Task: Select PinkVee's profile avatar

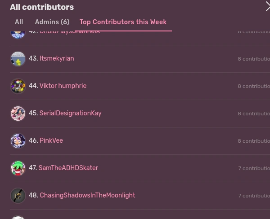Action: point(18,141)
